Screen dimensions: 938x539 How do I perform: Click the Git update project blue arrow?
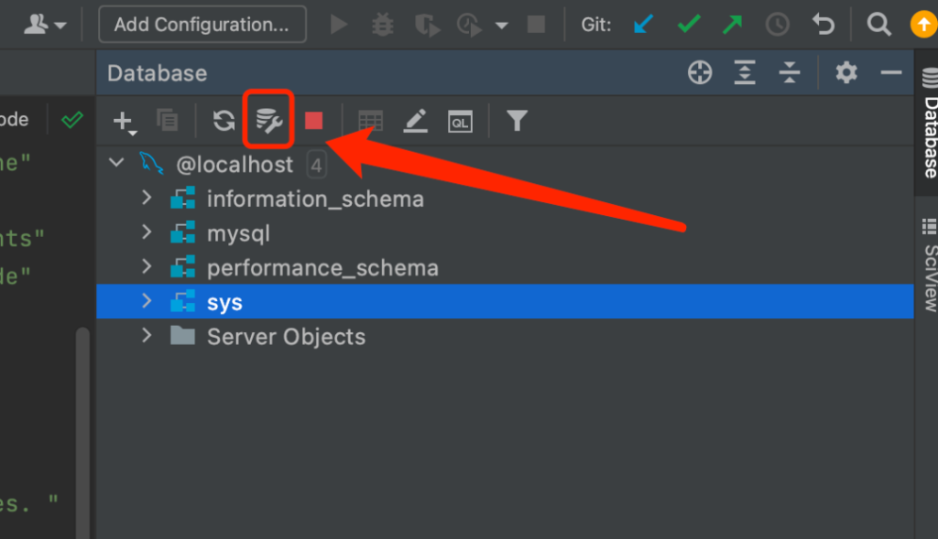click(644, 25)
